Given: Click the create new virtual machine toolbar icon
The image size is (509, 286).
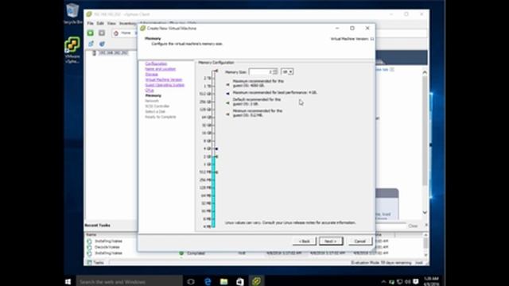Looking at the screenshot, I should tap(91, 44).
